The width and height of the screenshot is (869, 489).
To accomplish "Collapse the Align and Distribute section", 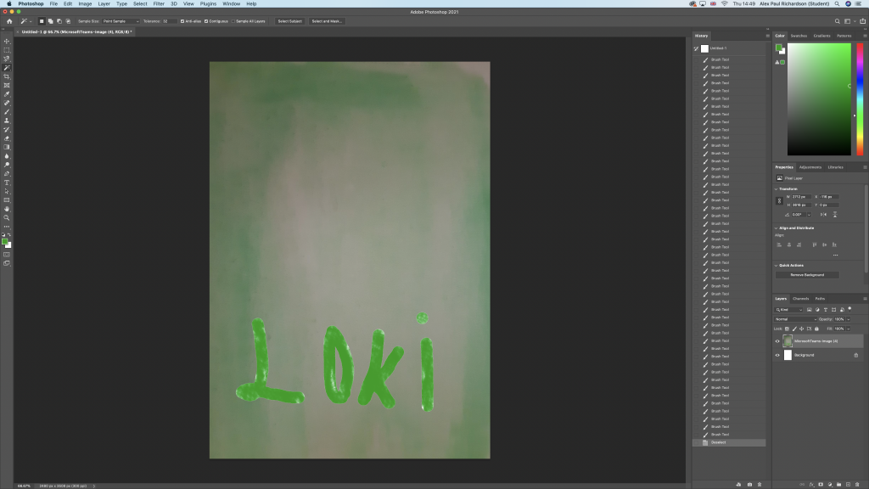I will [776, 228].
